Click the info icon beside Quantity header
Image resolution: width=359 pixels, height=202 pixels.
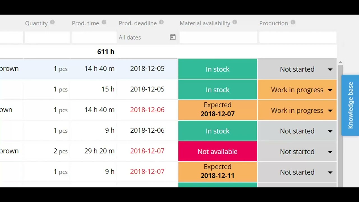tap(52, 22)
